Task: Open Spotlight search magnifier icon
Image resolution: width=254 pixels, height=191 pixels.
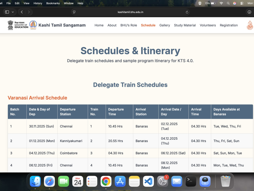Action: coord(228,3)
